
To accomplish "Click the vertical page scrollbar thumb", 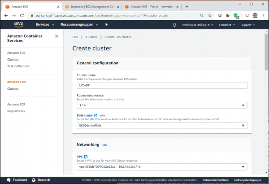I will click(266, 52).
